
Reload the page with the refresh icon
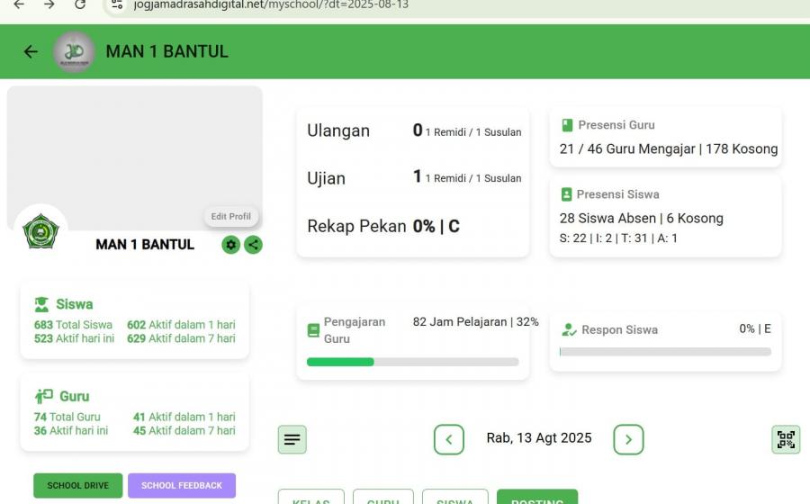point(80,4)
